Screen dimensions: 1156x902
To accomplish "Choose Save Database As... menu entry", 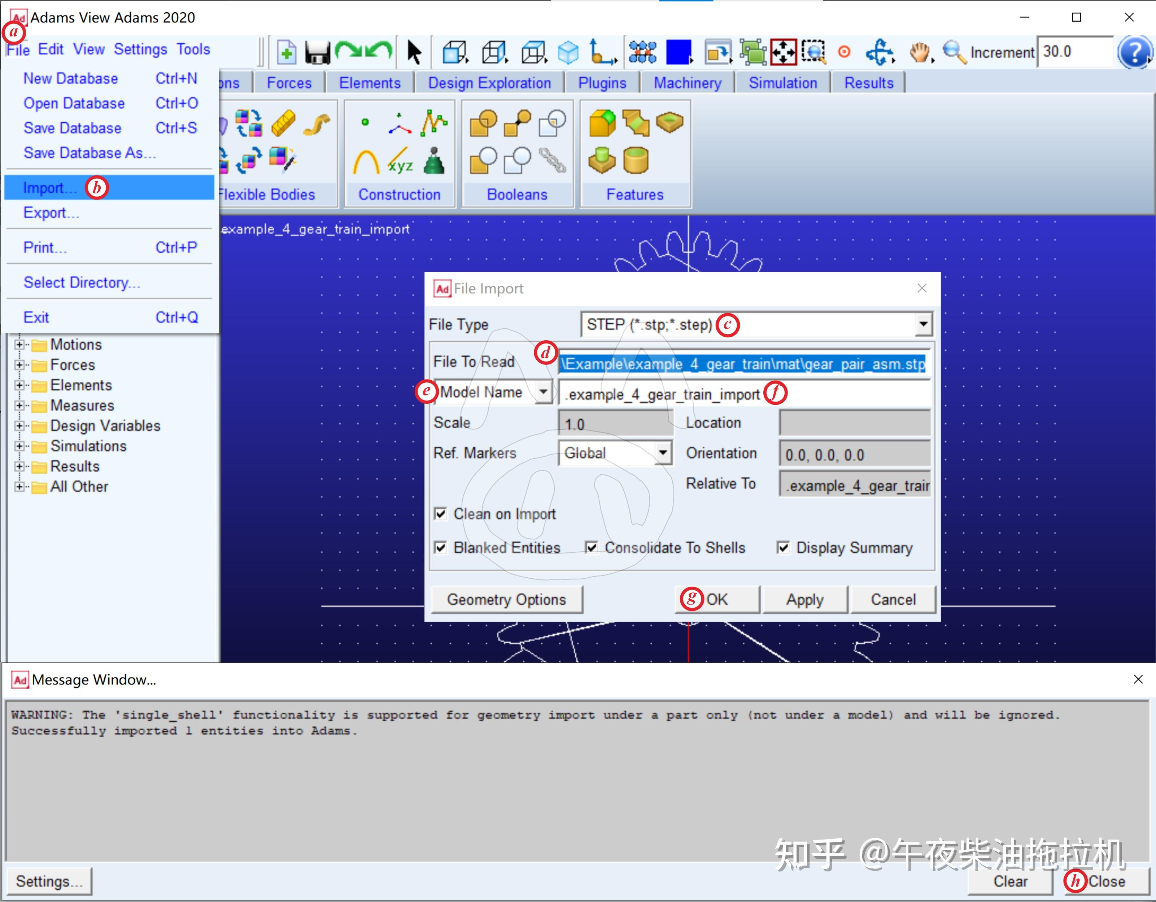I will (x=109, y=153).
